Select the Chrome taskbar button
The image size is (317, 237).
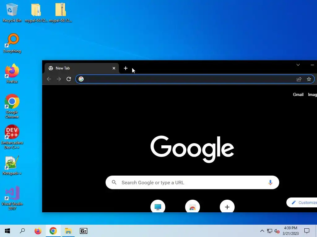(x=53, y=231)
